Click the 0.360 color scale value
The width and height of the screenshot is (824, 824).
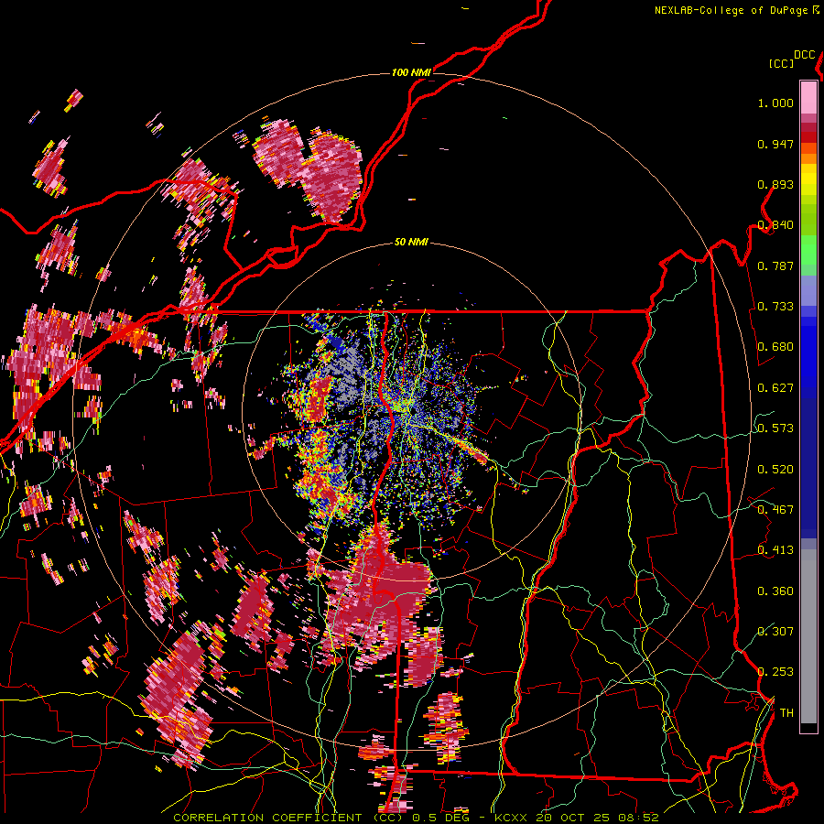tap(775, 591)
